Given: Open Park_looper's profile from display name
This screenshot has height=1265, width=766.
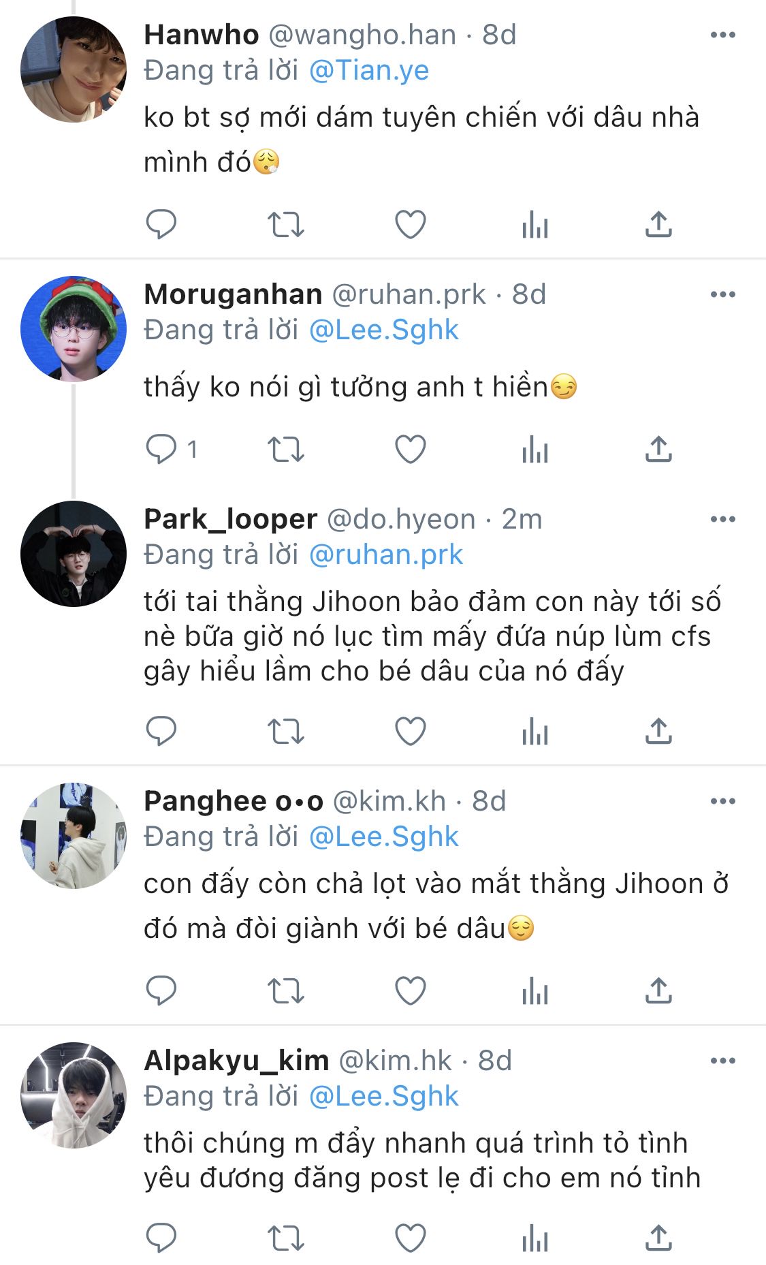Looking at the screenshot, I should tap(231, 519).
